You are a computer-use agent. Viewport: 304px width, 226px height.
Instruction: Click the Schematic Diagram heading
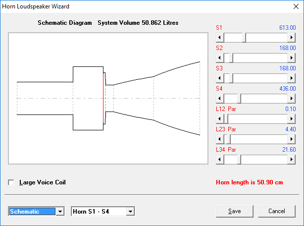[64, 23]
